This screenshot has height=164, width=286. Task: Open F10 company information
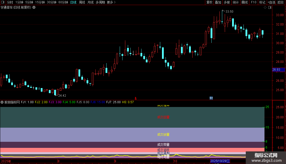coord(254,2)
